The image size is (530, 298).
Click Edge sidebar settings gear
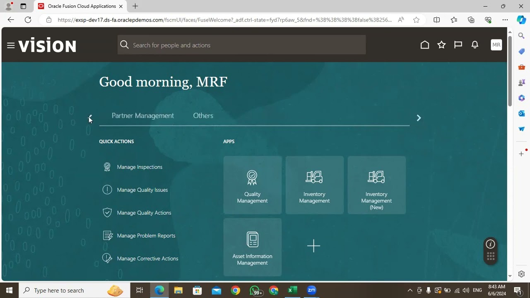tap(521, 274)
